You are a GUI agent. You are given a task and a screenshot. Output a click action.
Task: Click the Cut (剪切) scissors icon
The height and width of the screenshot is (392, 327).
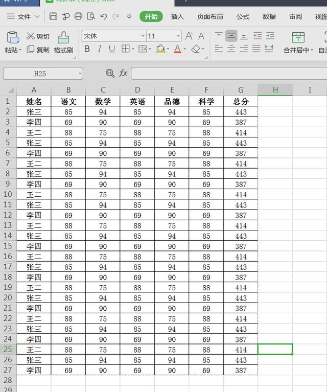[x=31, y=36]
